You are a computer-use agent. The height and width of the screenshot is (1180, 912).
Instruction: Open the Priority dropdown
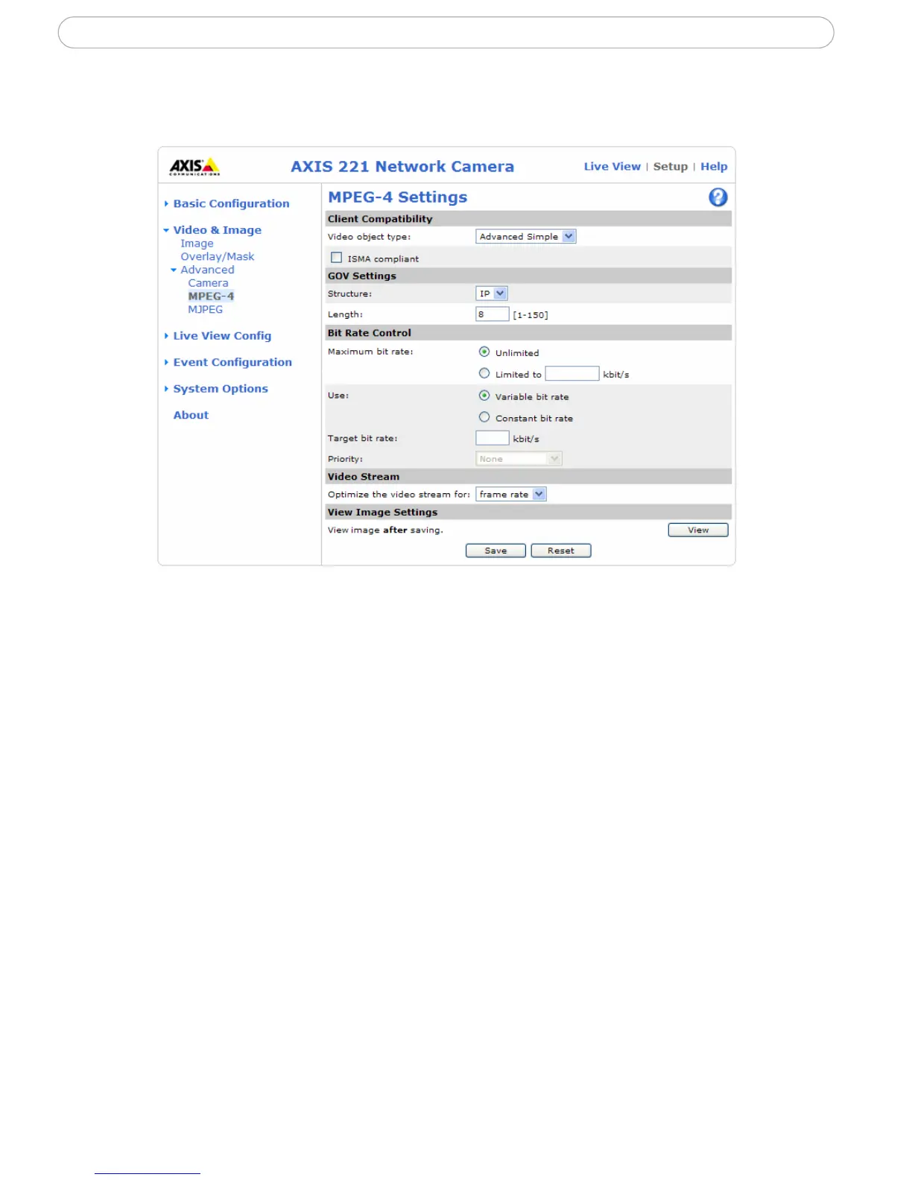tap(519, 459)
